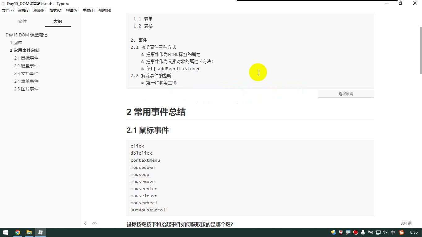Click the bold 鼠标按键按下和抬起事件 paragraph

pyautogui.click(x=180, y=224)
